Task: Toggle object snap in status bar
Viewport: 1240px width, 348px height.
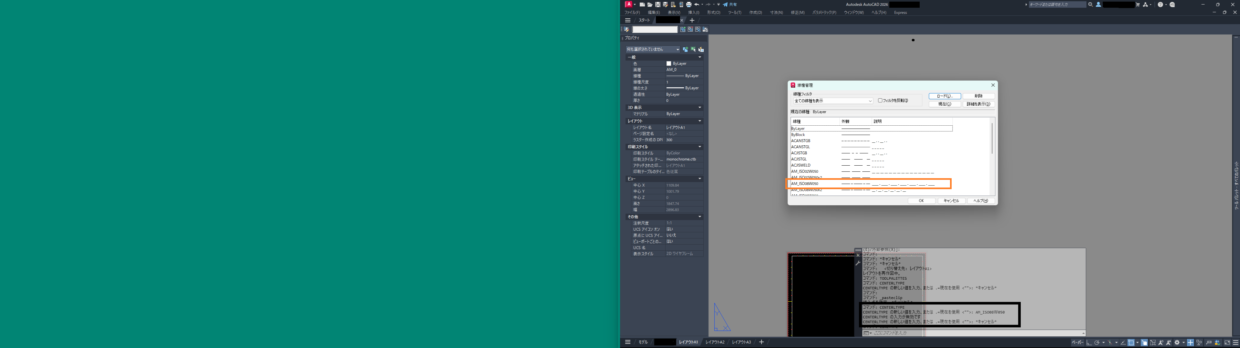Action: (x=1131, y=343)
